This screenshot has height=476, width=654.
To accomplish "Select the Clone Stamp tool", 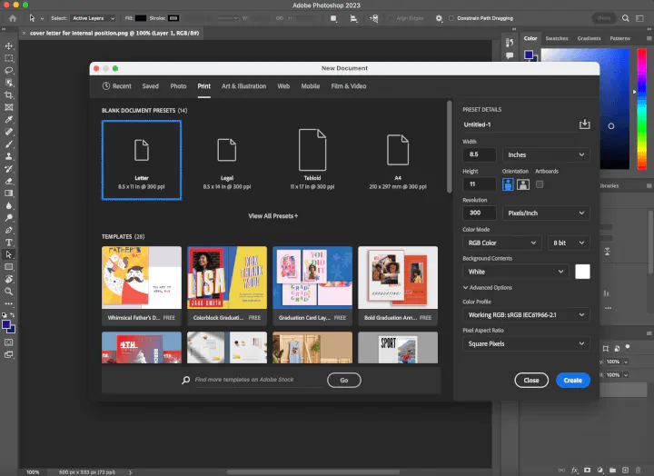I will (x=9, y=156).
